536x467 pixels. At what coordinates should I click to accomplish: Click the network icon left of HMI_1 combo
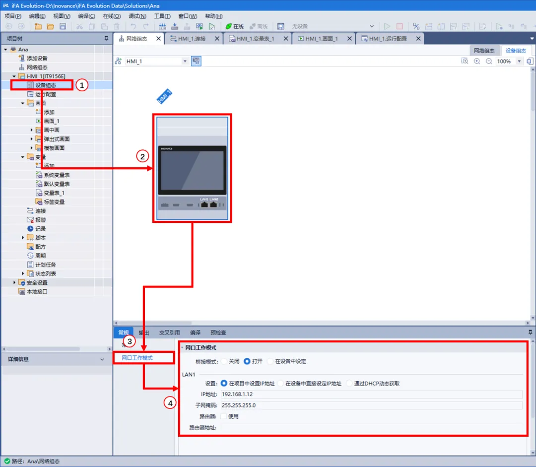(x=118, y=61)
